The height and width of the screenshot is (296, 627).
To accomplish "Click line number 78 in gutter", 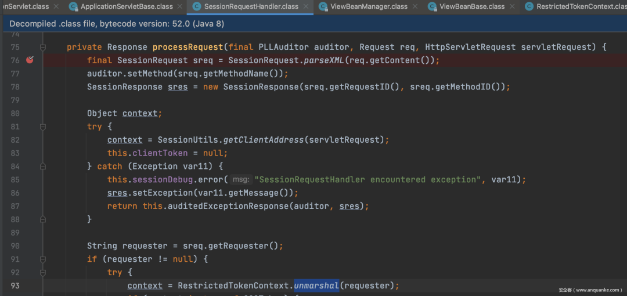I will 15,87.
